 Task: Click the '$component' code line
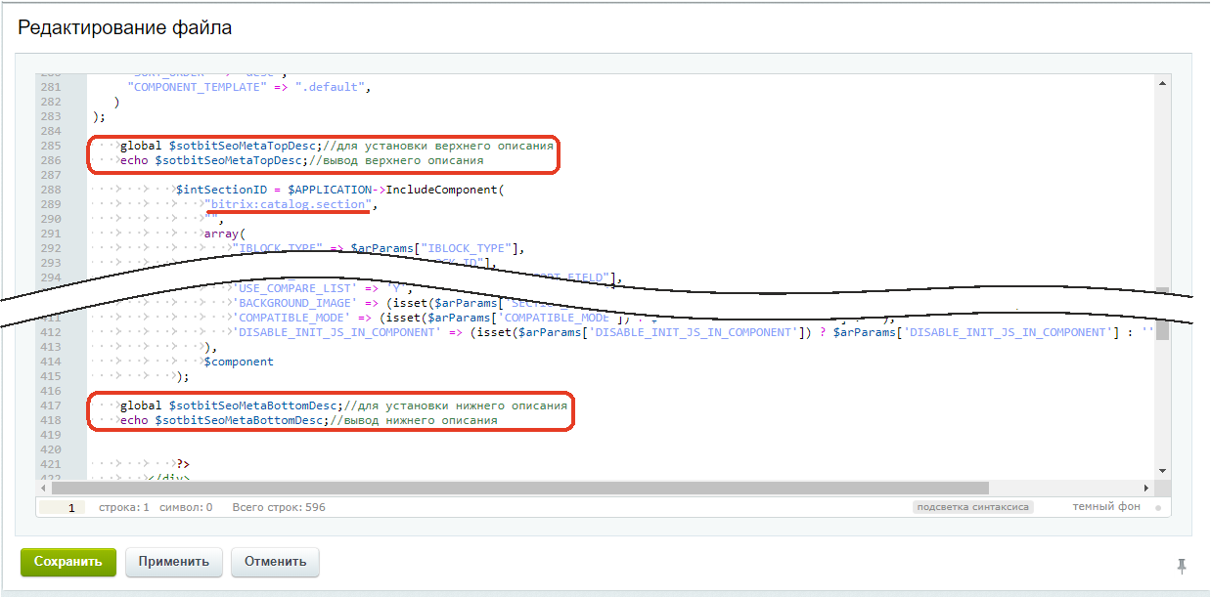(239, 362)
